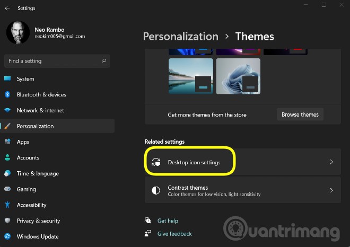Click the Apps icon in sidebar

click(x=7, y=142)
